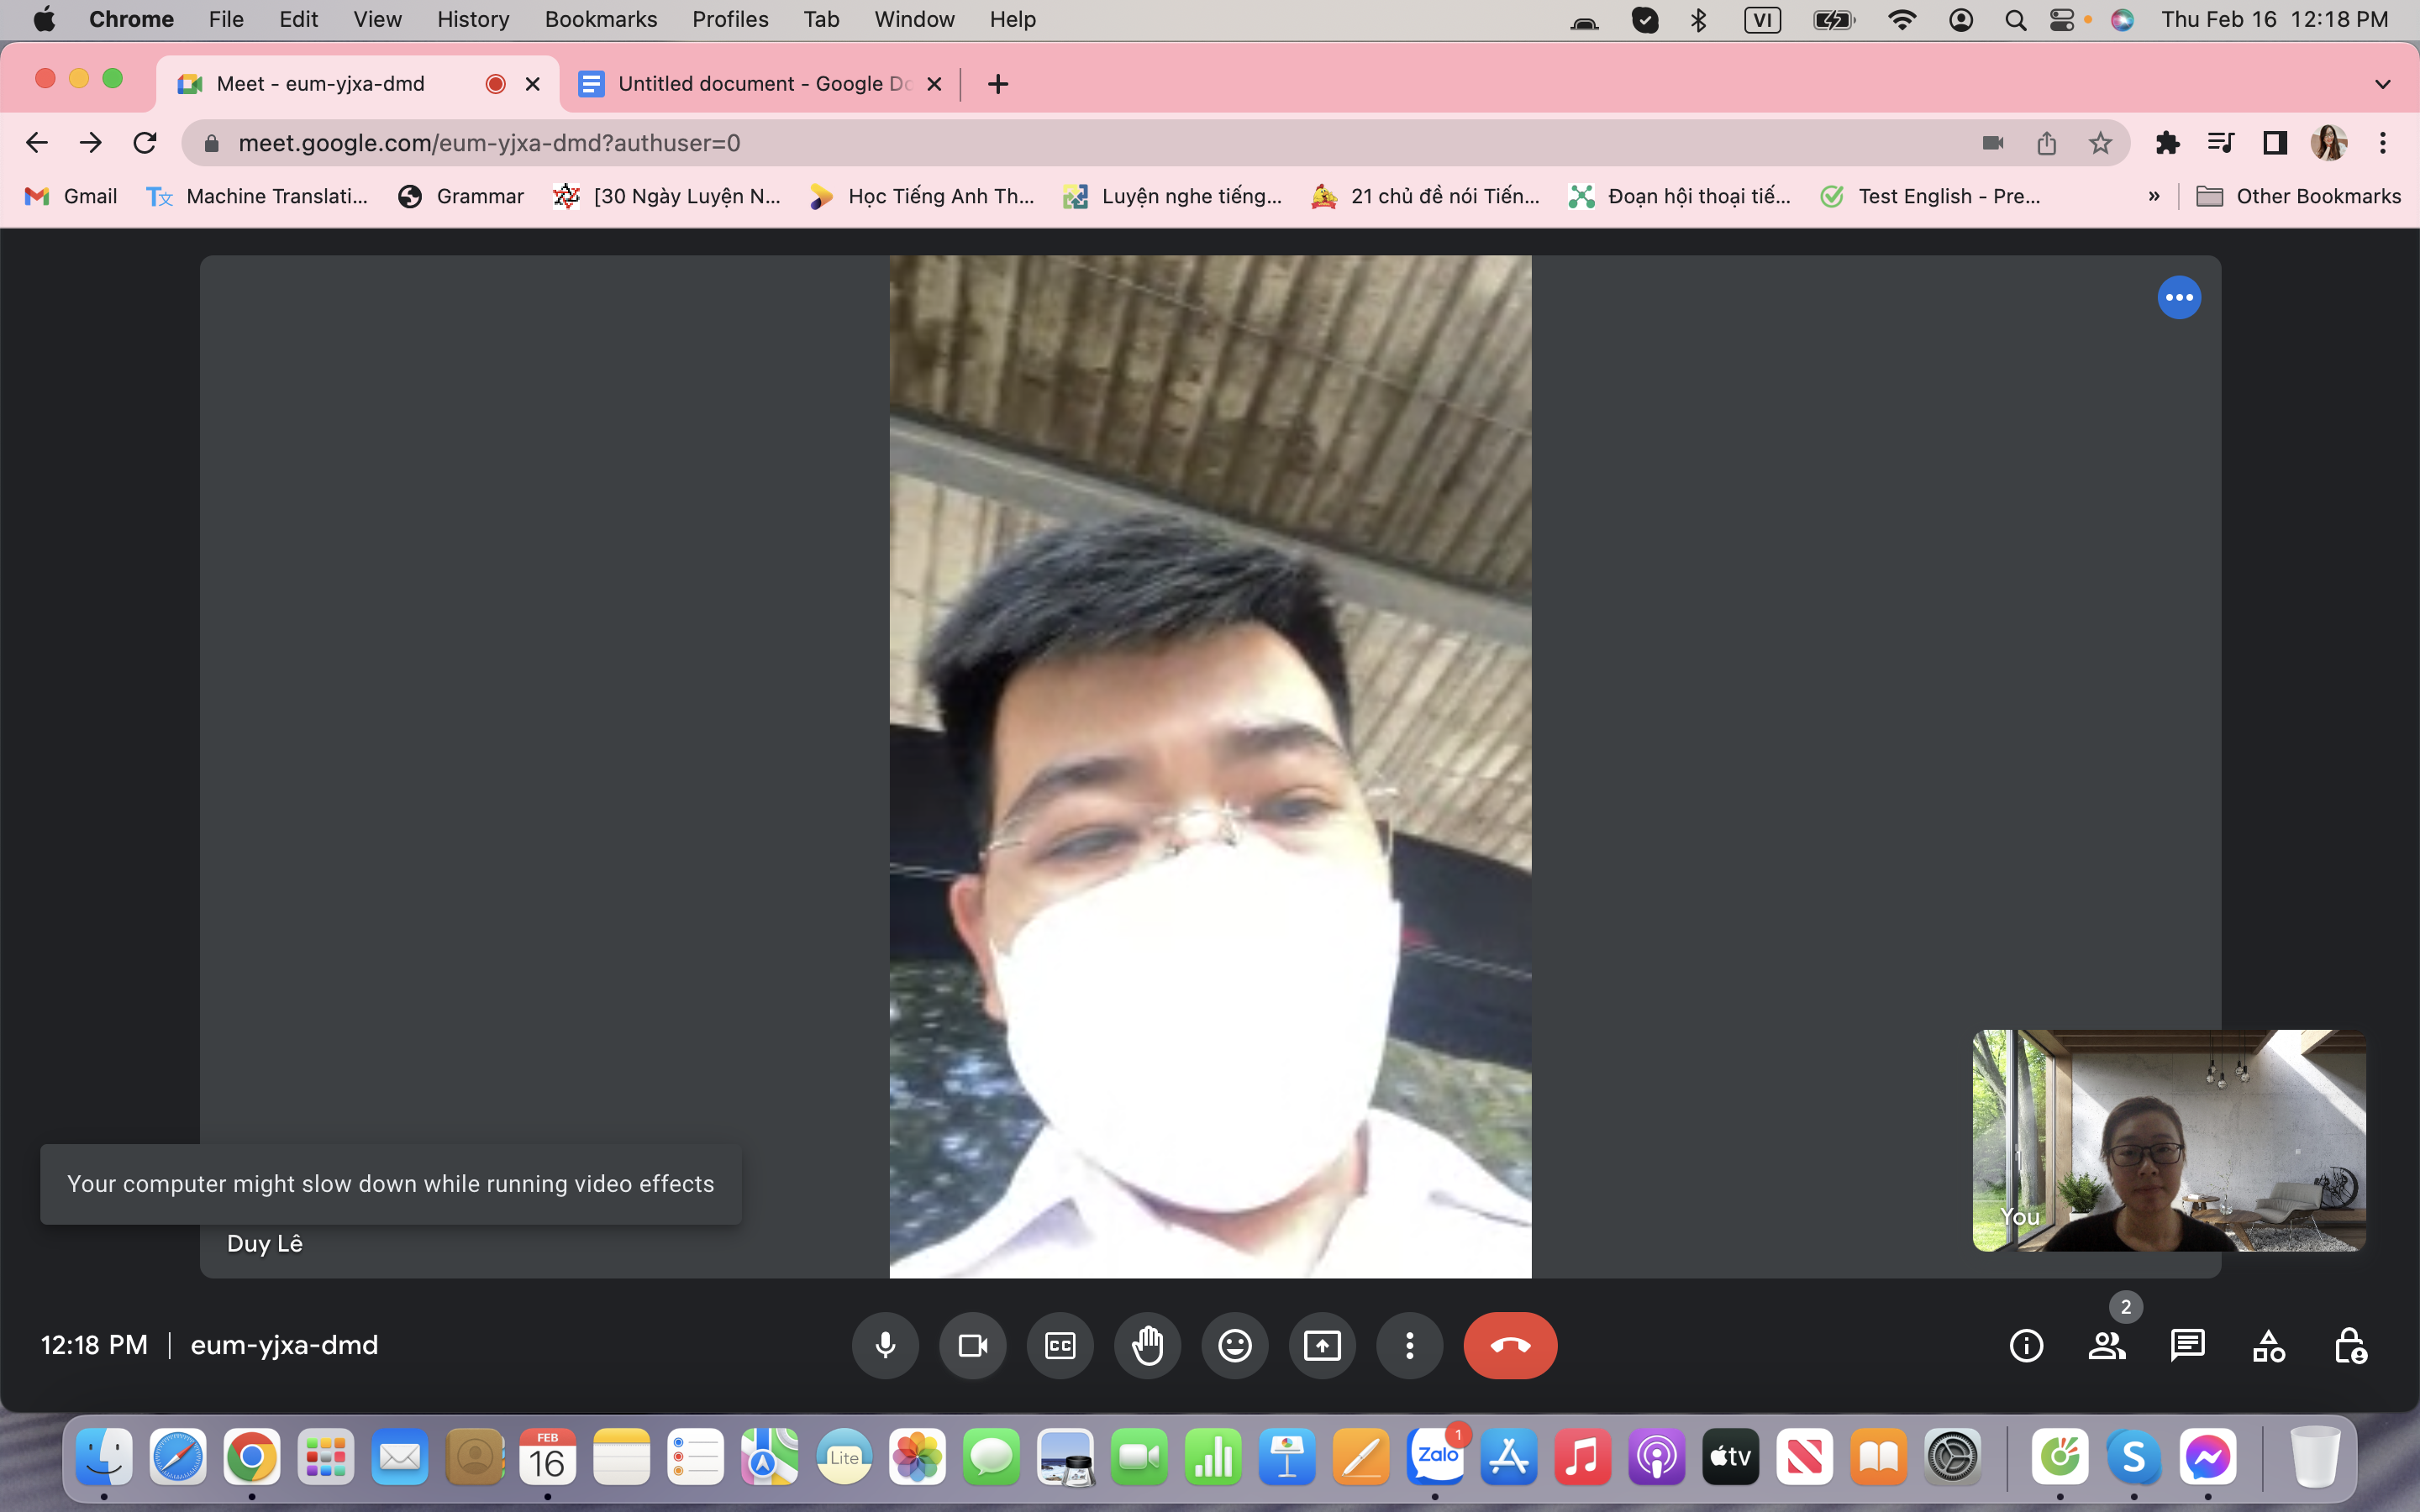The image size is (2420, 1512).
Task: Open the Activities panel
Action: 2269,1345
